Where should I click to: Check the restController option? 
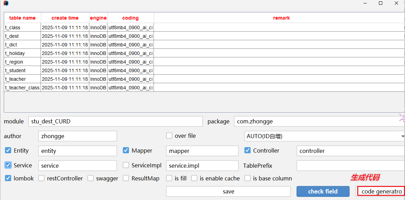(41, 178)
